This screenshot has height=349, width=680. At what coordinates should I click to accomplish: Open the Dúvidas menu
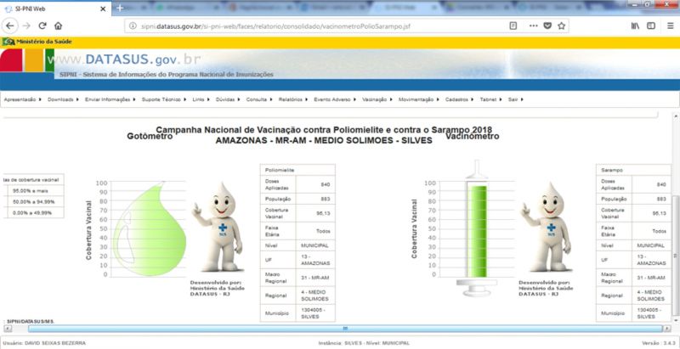point(228,99)
